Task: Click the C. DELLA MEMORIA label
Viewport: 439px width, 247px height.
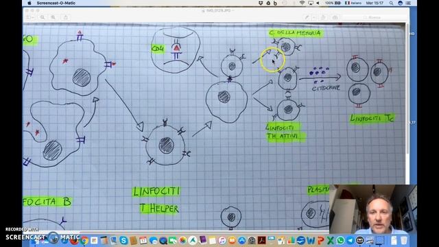Action: (x=295, y=33)
